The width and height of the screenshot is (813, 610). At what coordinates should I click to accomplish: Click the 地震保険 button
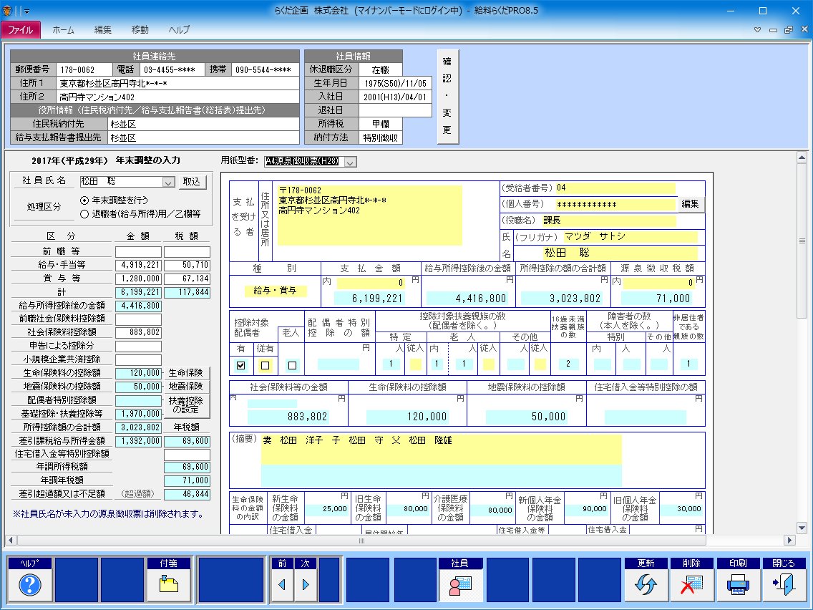[185, 387]
